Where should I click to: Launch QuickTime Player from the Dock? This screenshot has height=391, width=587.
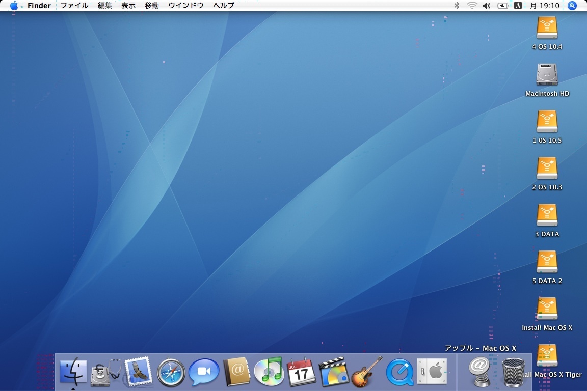[399, 372]
